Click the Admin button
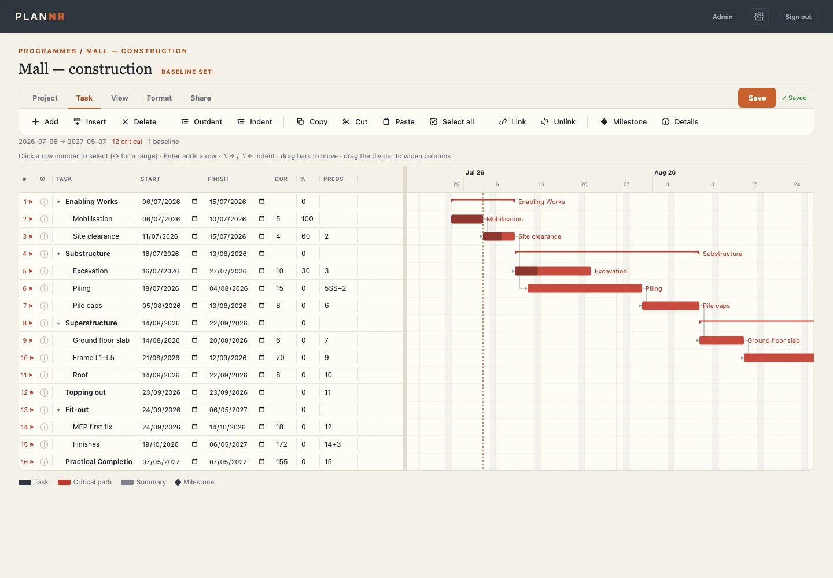Screen dimensions: 833x578 point(723,17)
